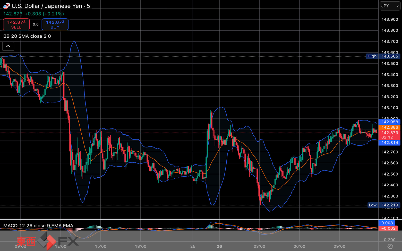Screen dimensions: 402x251
Task: Select the MACD 12 26 indicator legend
Action: click(x=38, y=226)
